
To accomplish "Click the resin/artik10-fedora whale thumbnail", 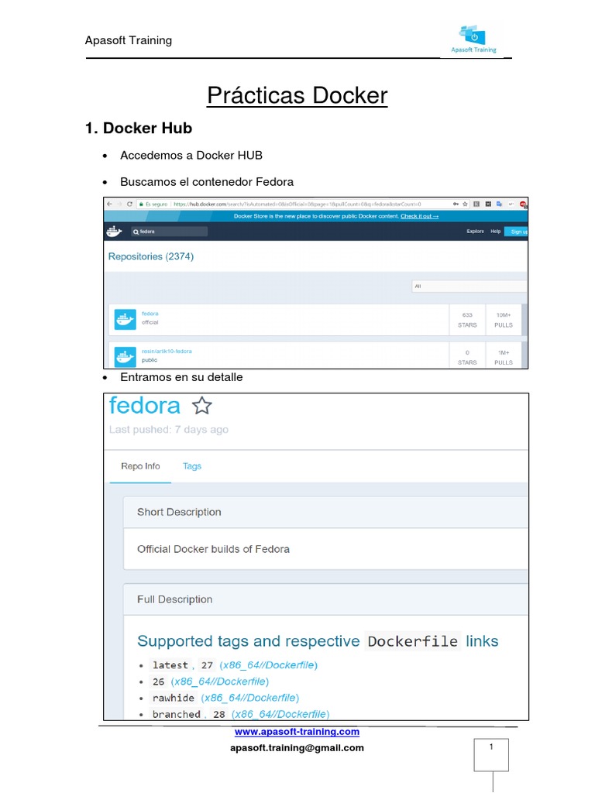I will pyautogui.click(x=125, y=356).
